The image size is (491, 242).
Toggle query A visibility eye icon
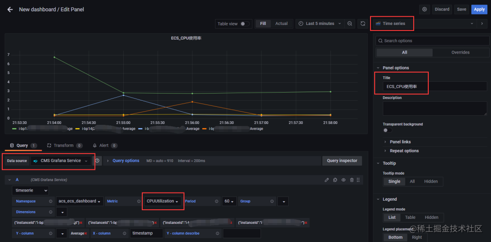point(344,180)
